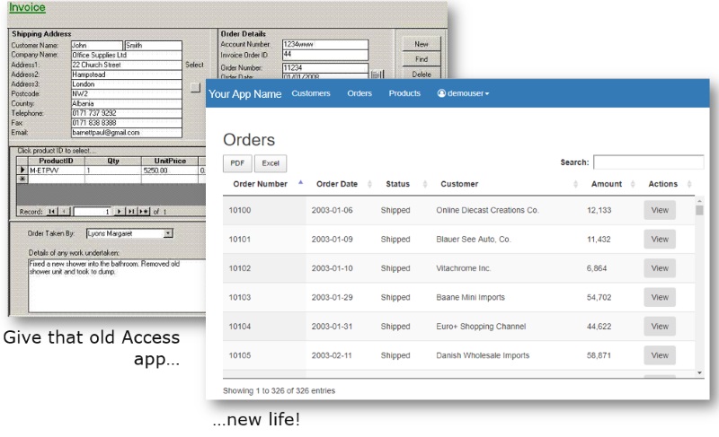This screenshot has width=719, height=437.
Task: Click the UnitPrice cell 5250.00
Action: pyautogui.click(x=170, y=170)
